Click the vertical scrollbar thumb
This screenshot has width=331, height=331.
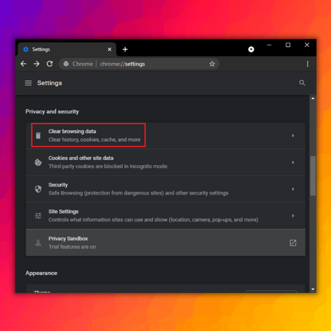[313, 176]
